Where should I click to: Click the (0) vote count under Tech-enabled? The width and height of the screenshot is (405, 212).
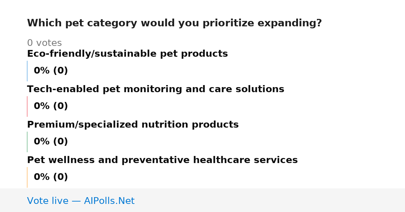[60, 106]
